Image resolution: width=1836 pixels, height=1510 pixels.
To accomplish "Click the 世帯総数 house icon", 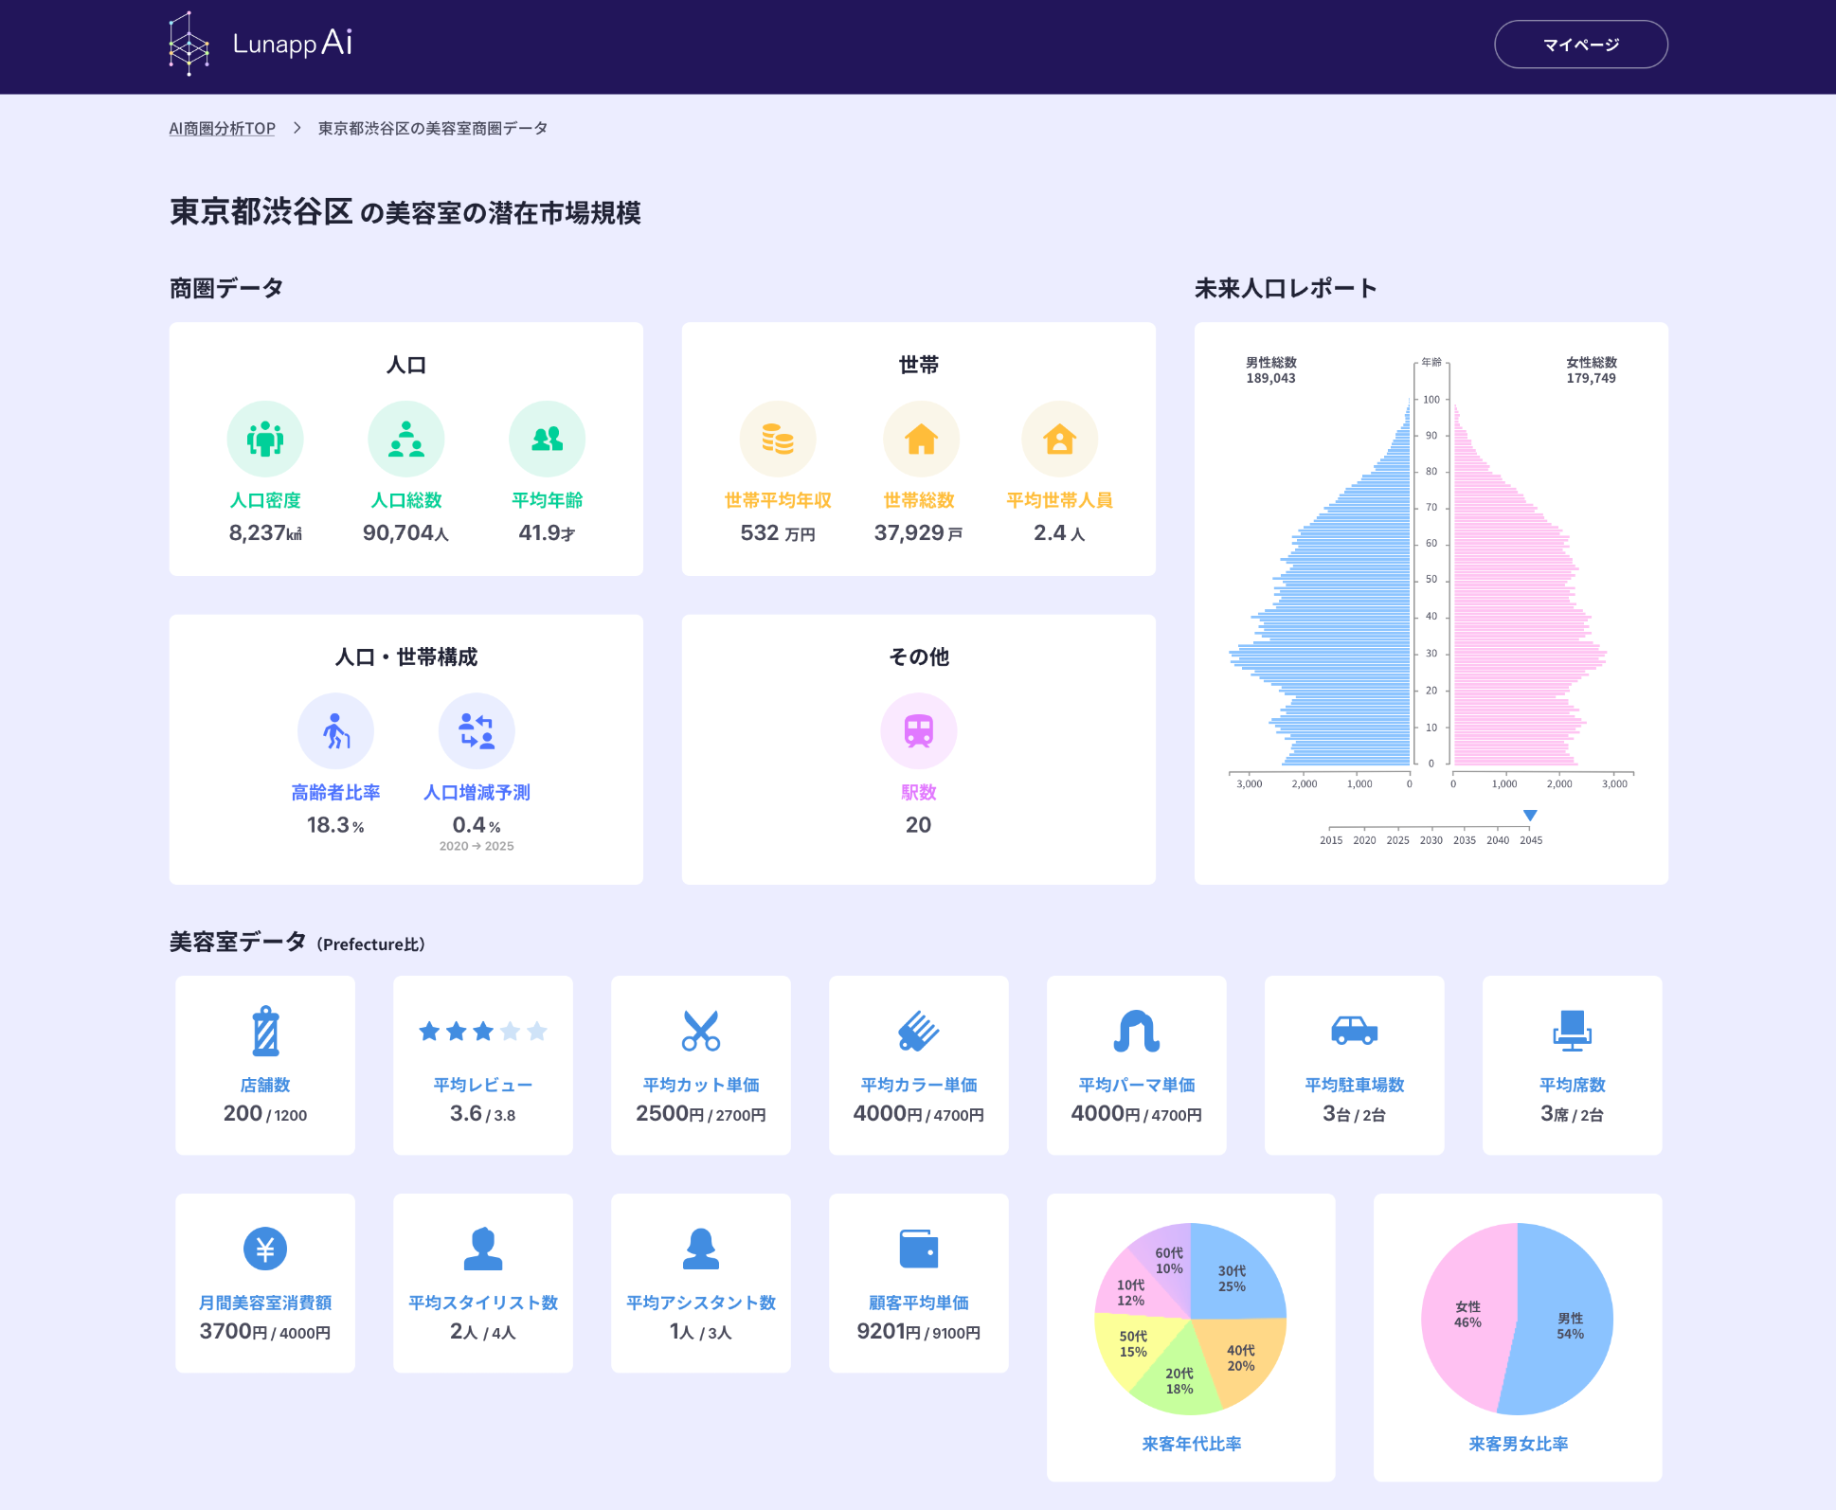I will point(920,439).
